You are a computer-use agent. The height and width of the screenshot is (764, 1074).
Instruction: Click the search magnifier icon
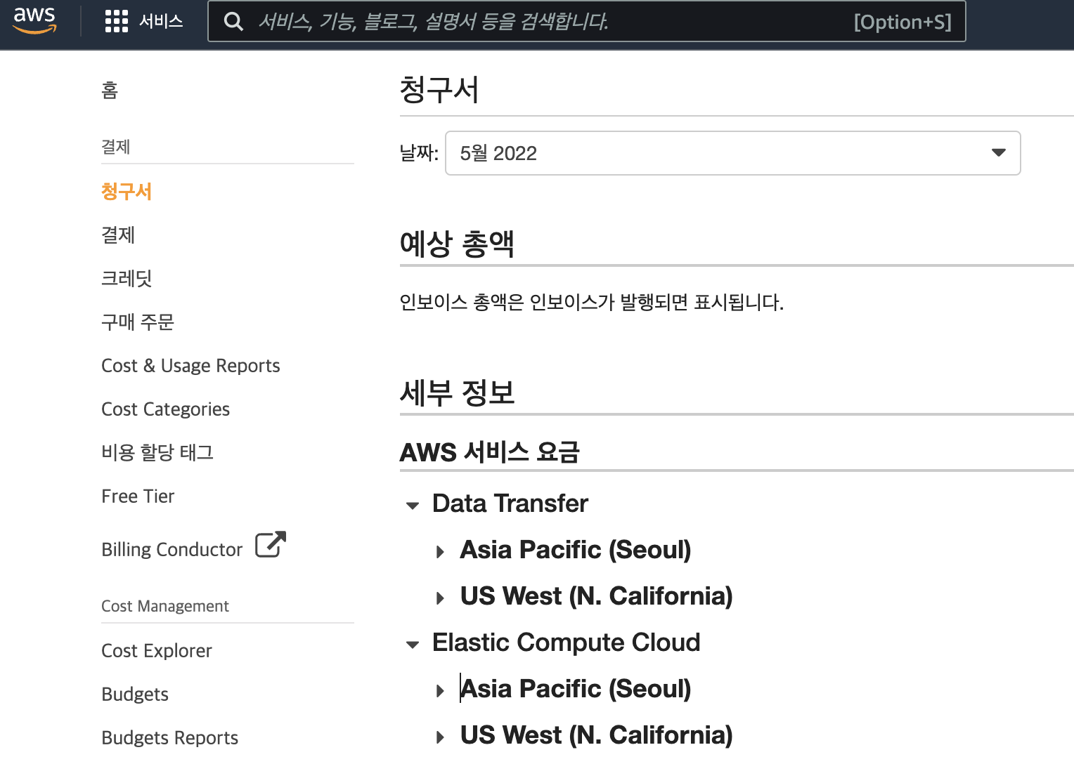tap(233, 22)
